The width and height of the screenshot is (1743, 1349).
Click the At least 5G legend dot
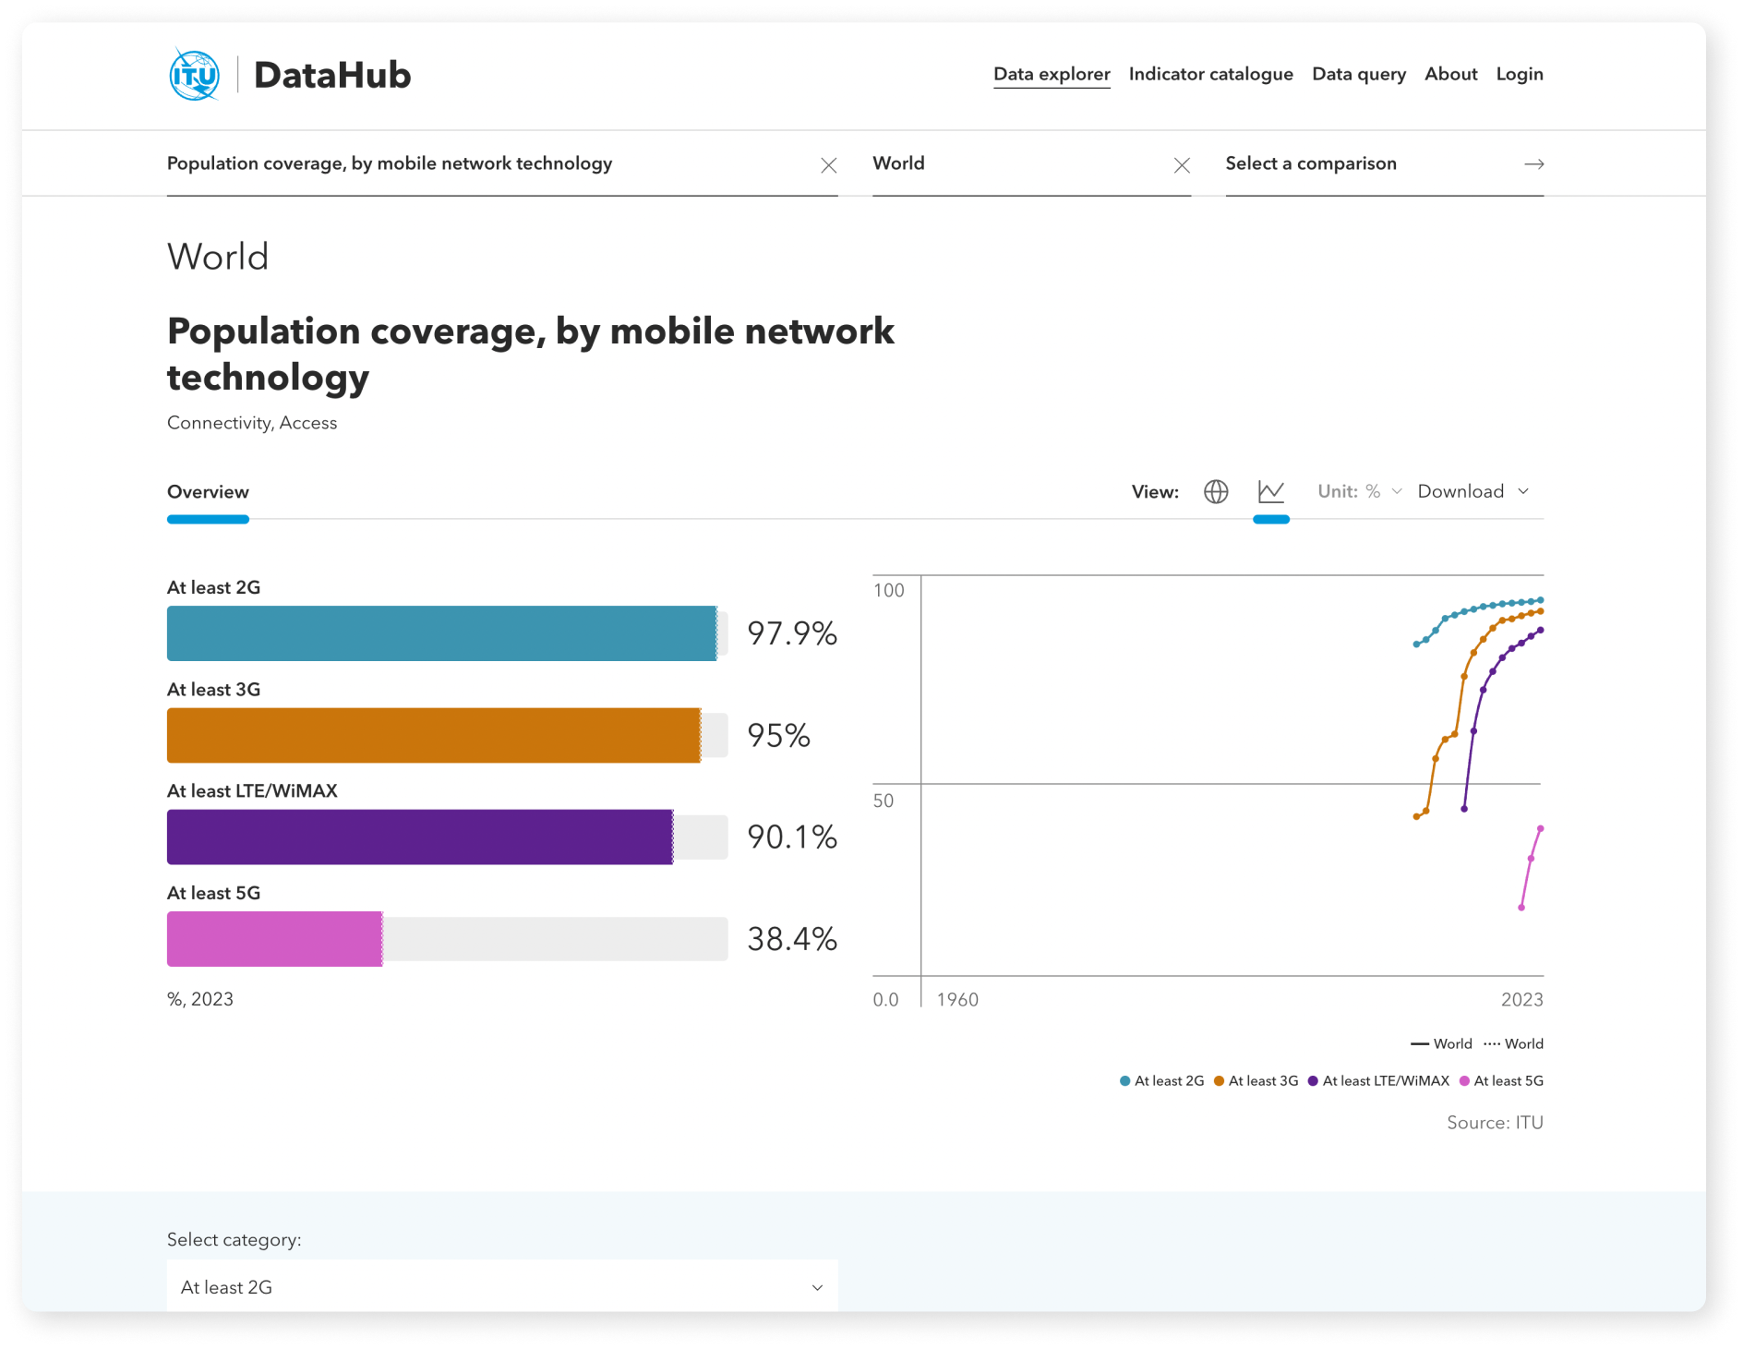[1465, 1080]
